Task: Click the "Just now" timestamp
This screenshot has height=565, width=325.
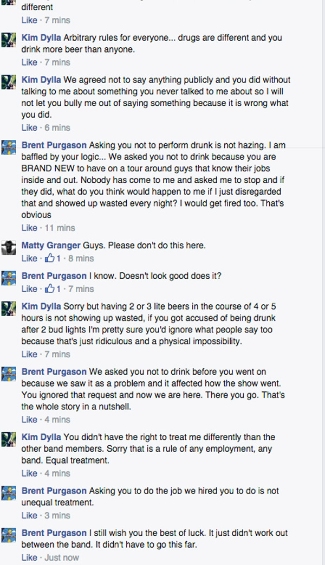Action: pyautogui.click(x=61, y=557)
